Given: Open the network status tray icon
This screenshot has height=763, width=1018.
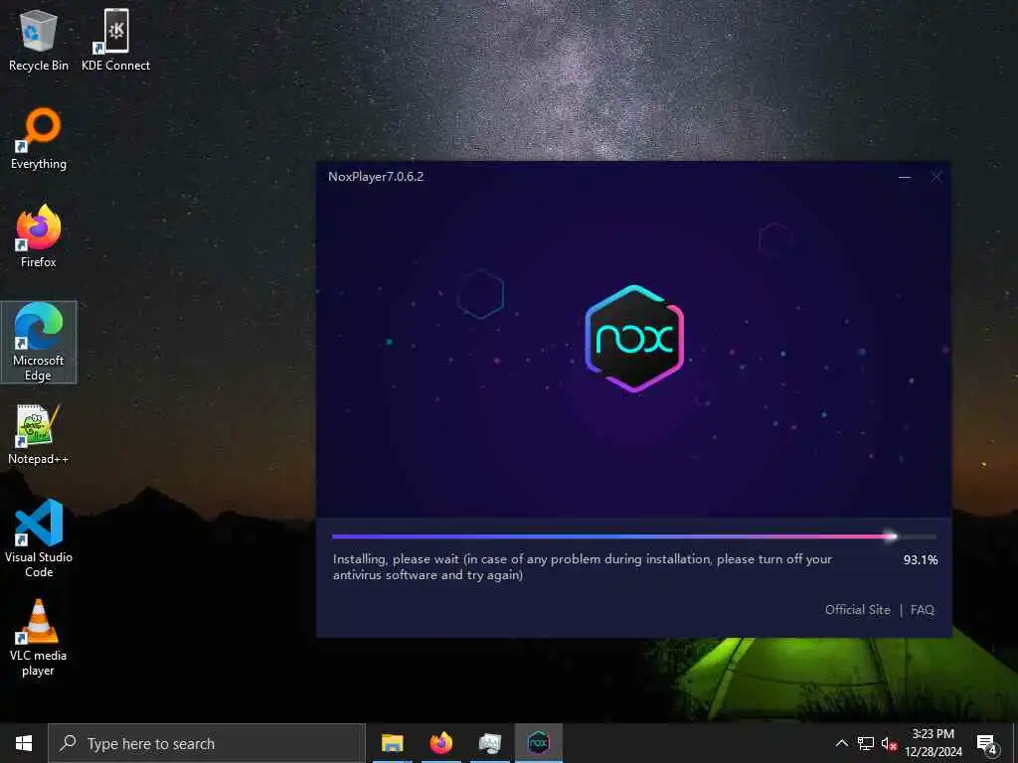Looking at the screenshot, I should coord(866,743).
